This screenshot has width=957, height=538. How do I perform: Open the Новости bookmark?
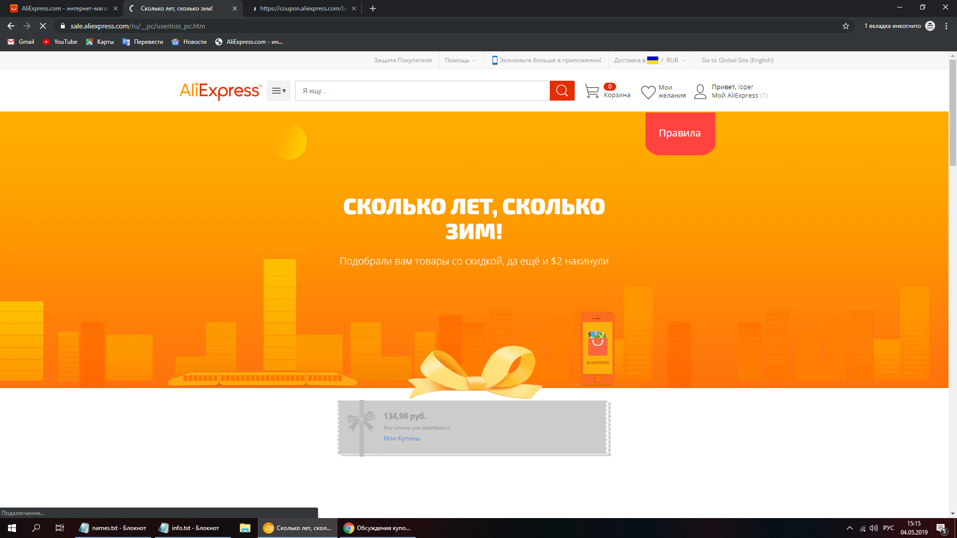click(x=189, y=42)
